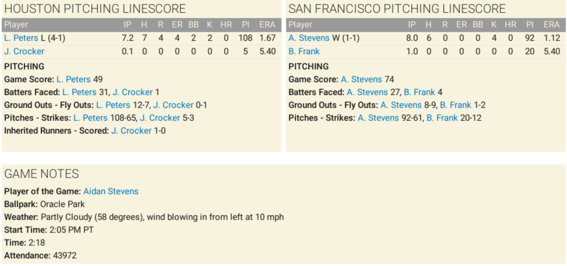Click J. Crocker in Pitches - Strikes line
Viewport: 567px width, 266px height.
[160, 118]
